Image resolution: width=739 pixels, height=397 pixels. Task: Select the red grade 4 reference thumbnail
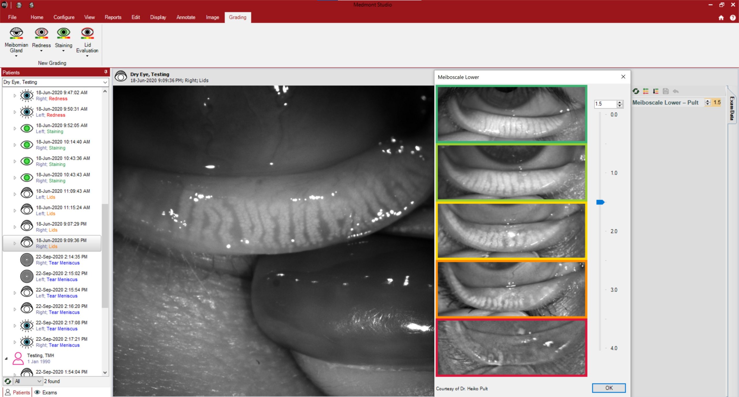pos(511,348)
